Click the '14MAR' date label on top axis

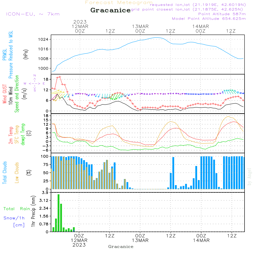201,26
